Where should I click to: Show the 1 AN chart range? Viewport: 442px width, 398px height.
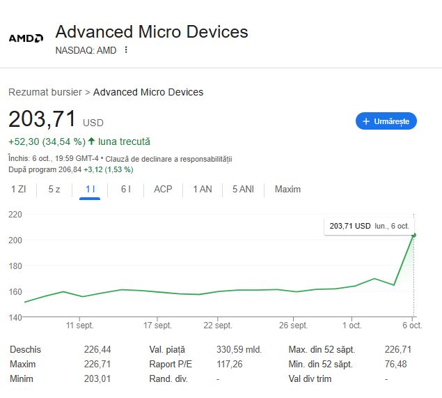203,189
